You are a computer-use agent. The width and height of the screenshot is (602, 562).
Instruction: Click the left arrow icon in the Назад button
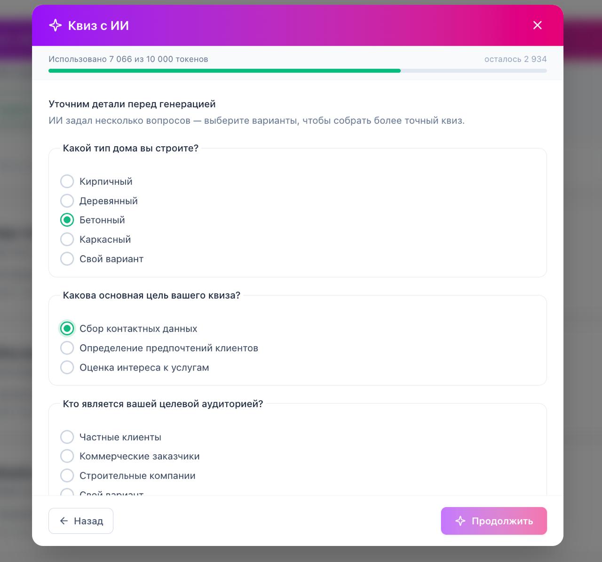(x=64, y=521)
